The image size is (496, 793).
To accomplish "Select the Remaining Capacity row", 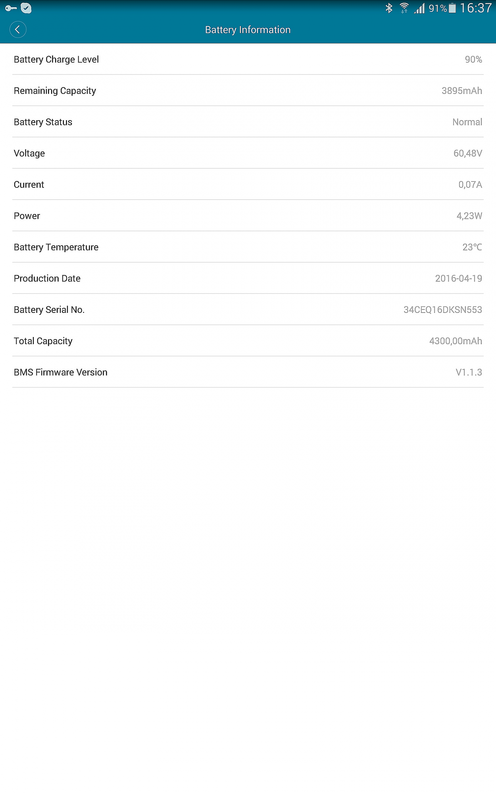I will (x=248, y=91).
